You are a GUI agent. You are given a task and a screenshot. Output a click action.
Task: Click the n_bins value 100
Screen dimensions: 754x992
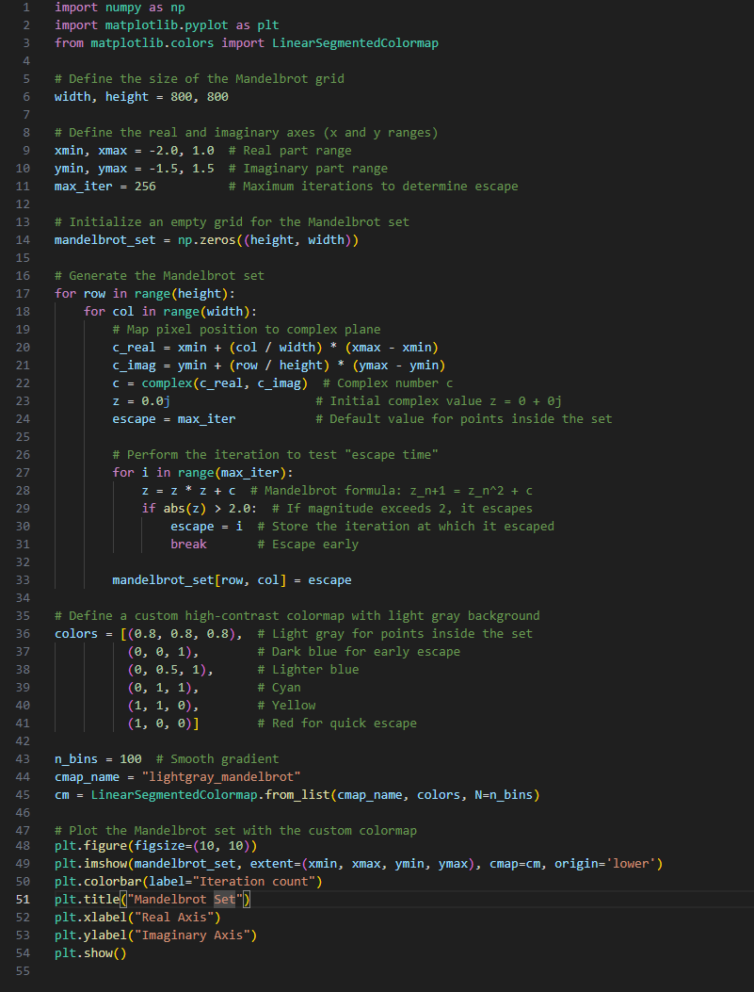[131, 758]
